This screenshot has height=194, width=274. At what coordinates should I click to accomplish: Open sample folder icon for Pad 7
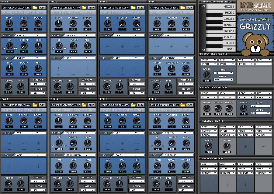(x=133, y=105)
